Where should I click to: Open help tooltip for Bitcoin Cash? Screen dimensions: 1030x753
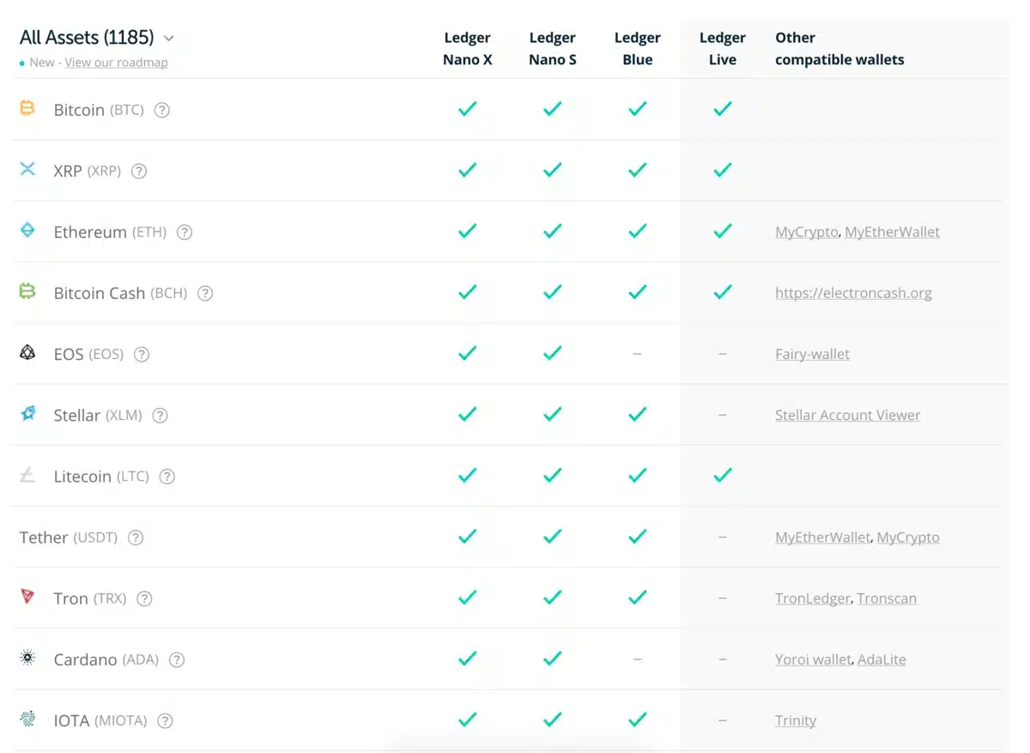(205, 293)
